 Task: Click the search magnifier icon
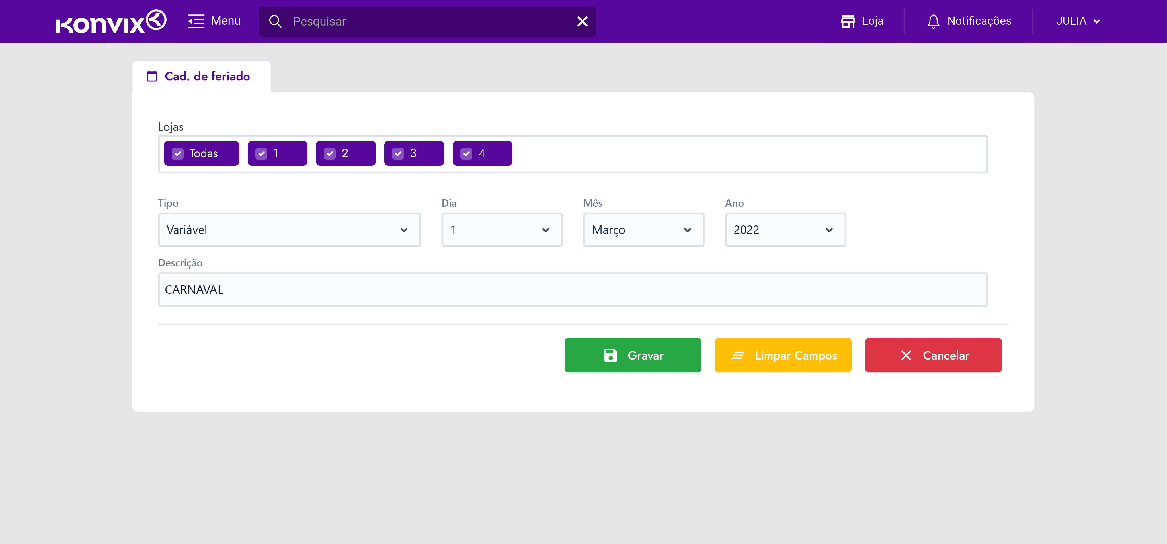275,21
